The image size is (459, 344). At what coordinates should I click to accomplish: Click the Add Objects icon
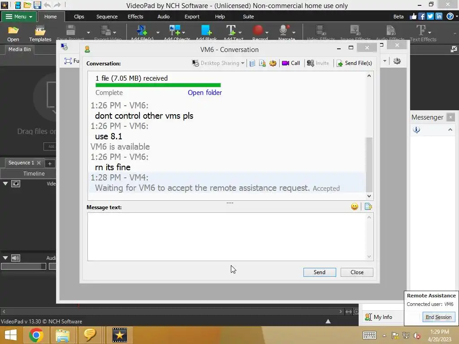click(175, 30)
